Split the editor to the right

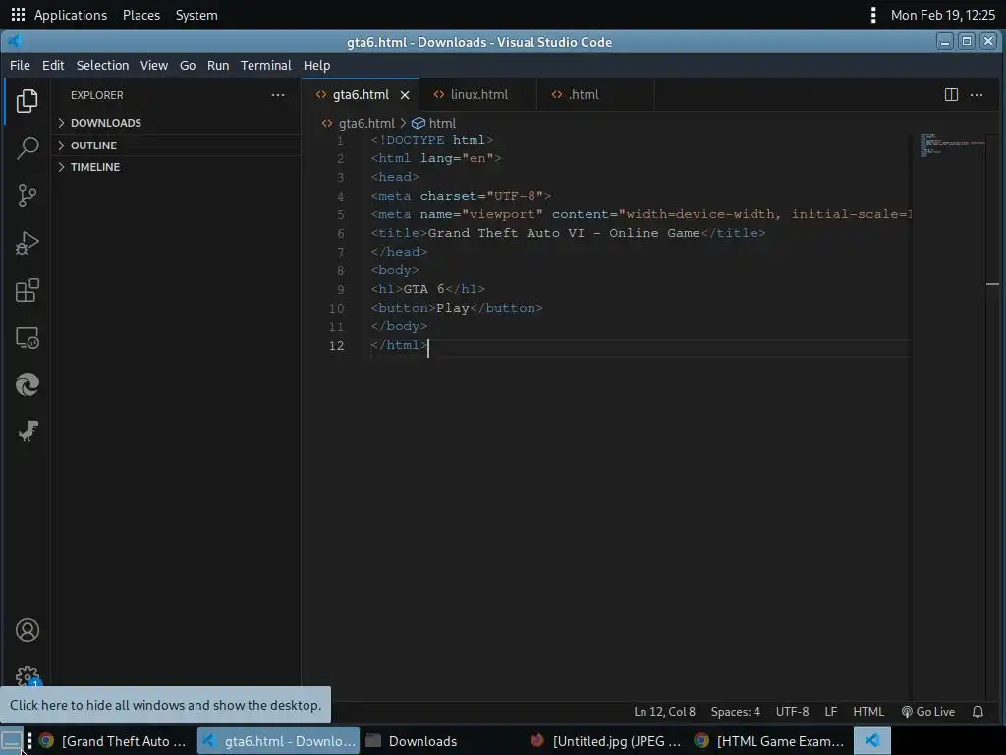(951, 95)
